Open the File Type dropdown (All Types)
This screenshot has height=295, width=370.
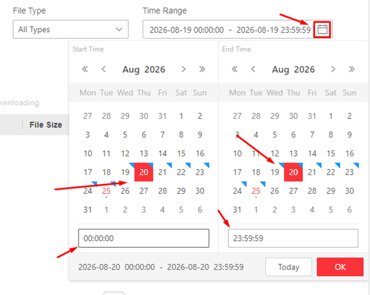tap(71, 29)
